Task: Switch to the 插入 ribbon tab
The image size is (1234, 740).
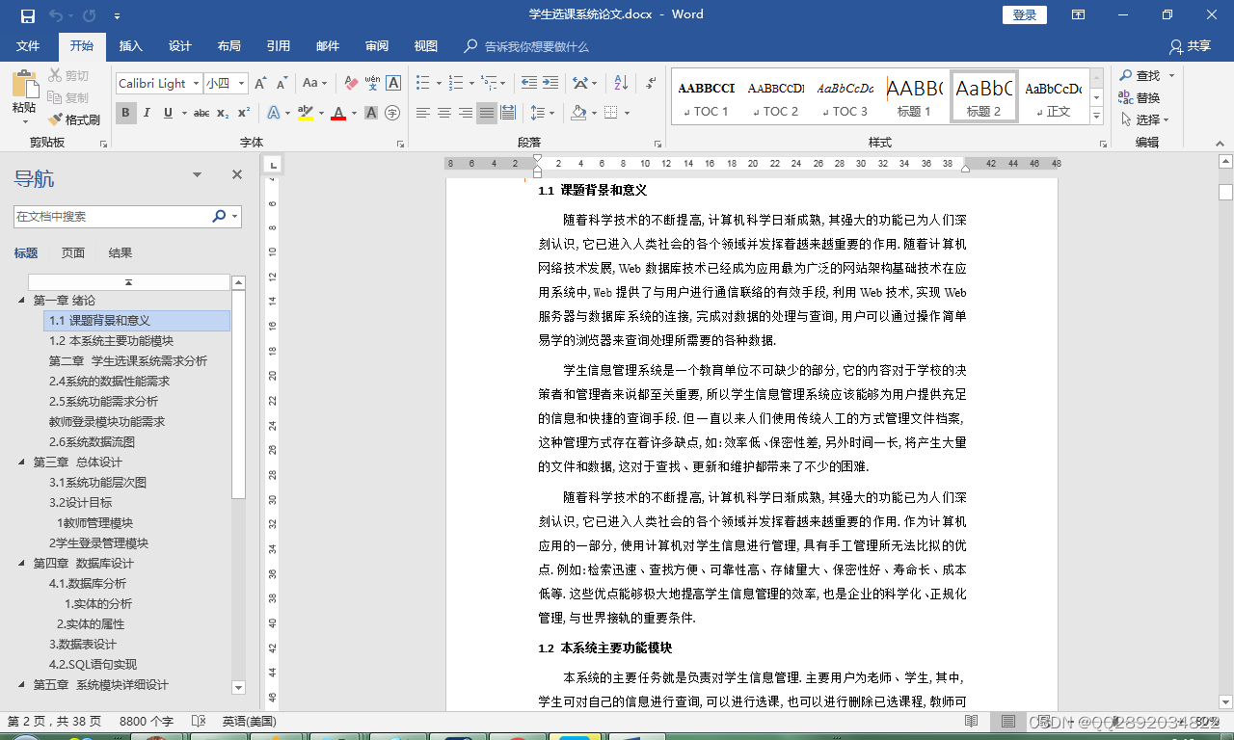Action: [x=130, y=46]
